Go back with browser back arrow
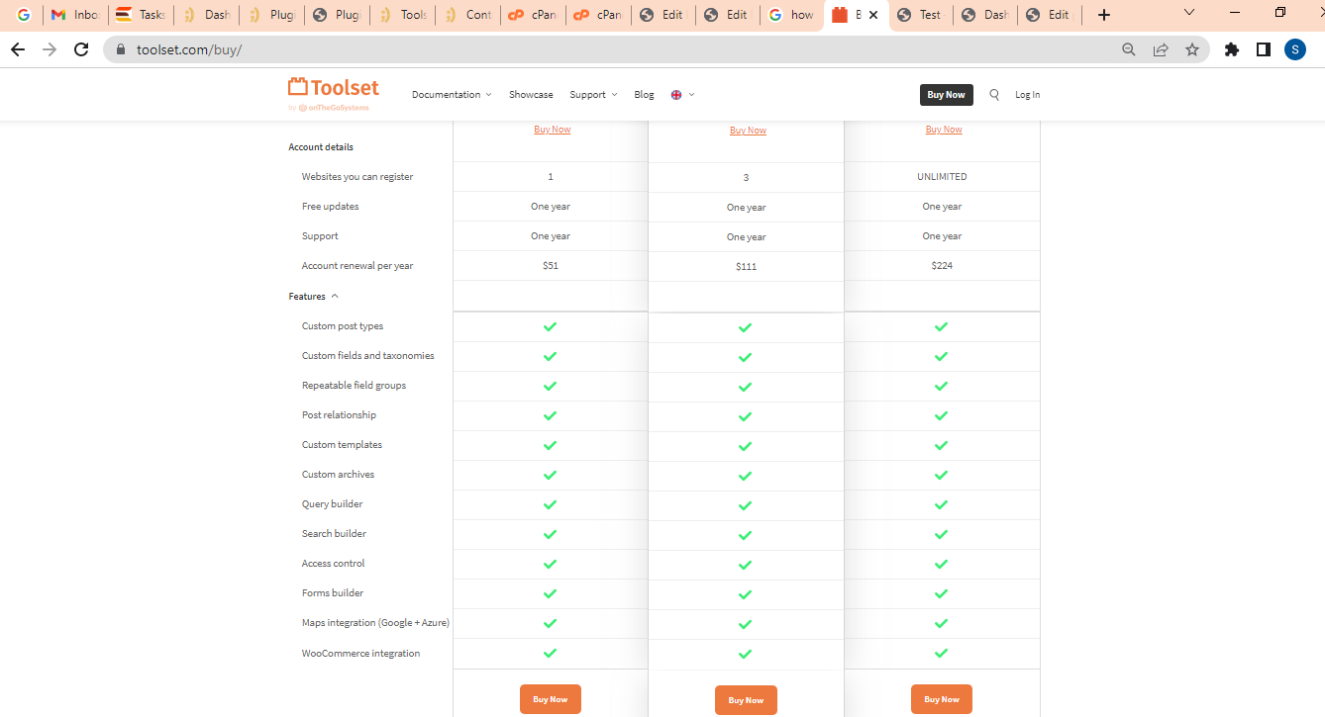 [x=18, y=49]
